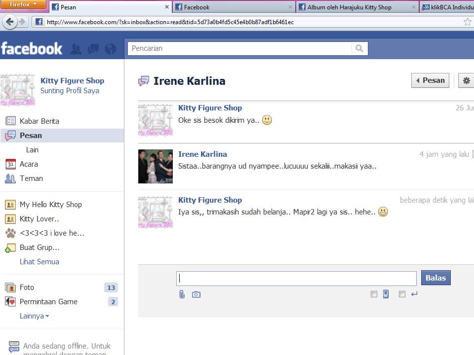Switch to the Pesan browser tab
Image resolution: width=474 pixels, height=355 pixels.
point(110,7)
